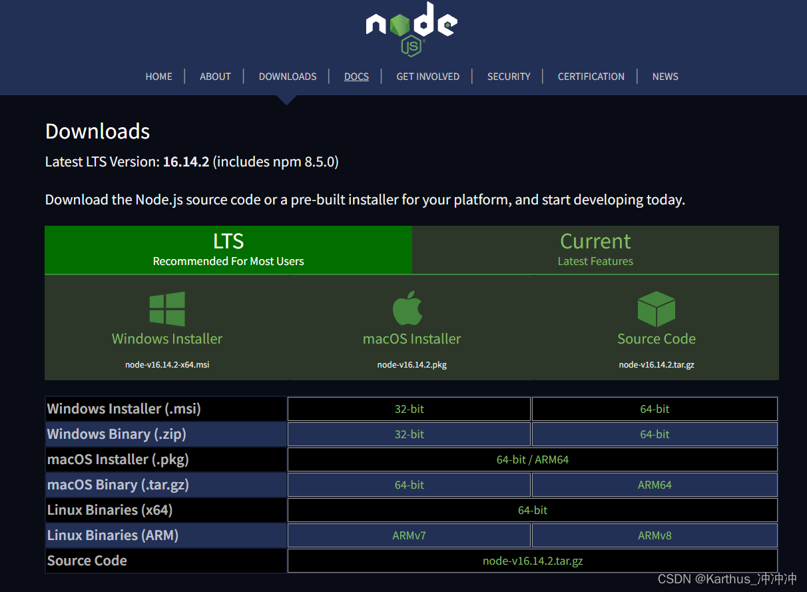Download the macOS Binary (.tar.gz) 64-bit
Image resolution: width=807 pixels, height=592 pixels.
(409, 485)
